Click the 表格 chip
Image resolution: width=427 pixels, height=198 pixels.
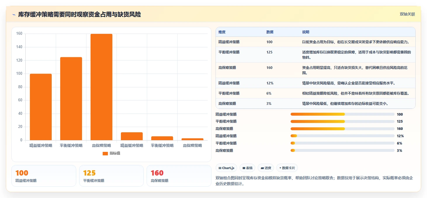[x=247, y=168]
